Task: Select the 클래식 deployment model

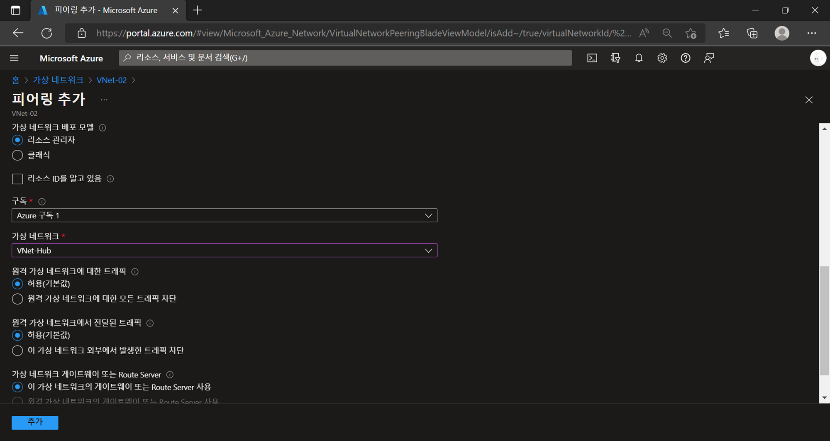Action: click(x=17, y=155)
